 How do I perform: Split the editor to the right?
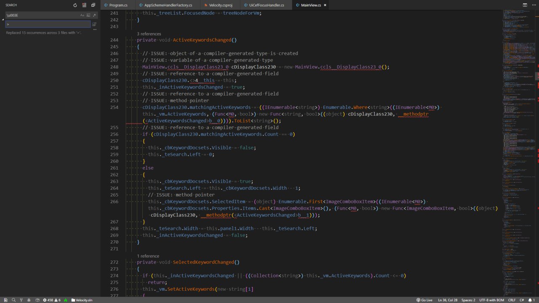pos(525,5)
